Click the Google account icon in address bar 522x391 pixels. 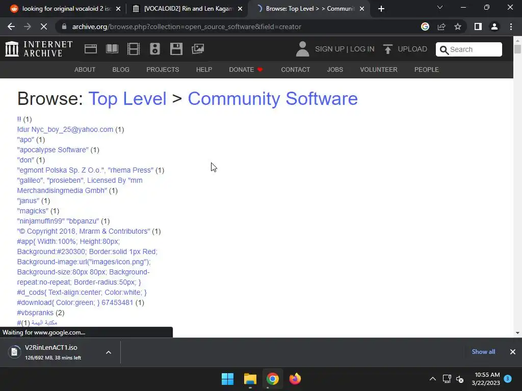coord(425,26)
